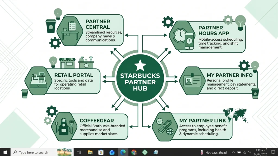
Task: Open the green diamond app in taskbar
Action: (x=145, y=152)
